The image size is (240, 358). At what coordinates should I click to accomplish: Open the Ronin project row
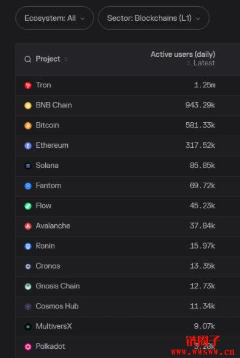(129, 246)
